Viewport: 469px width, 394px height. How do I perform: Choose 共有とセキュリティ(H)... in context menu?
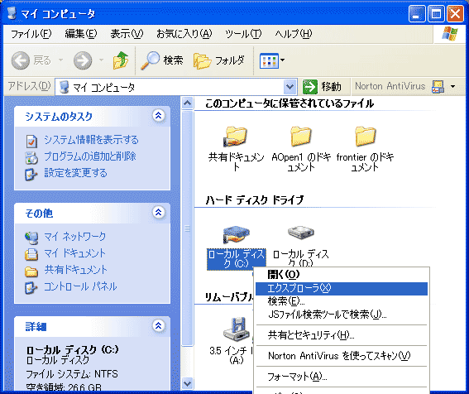pyautogui.click(x=342, y=335)
